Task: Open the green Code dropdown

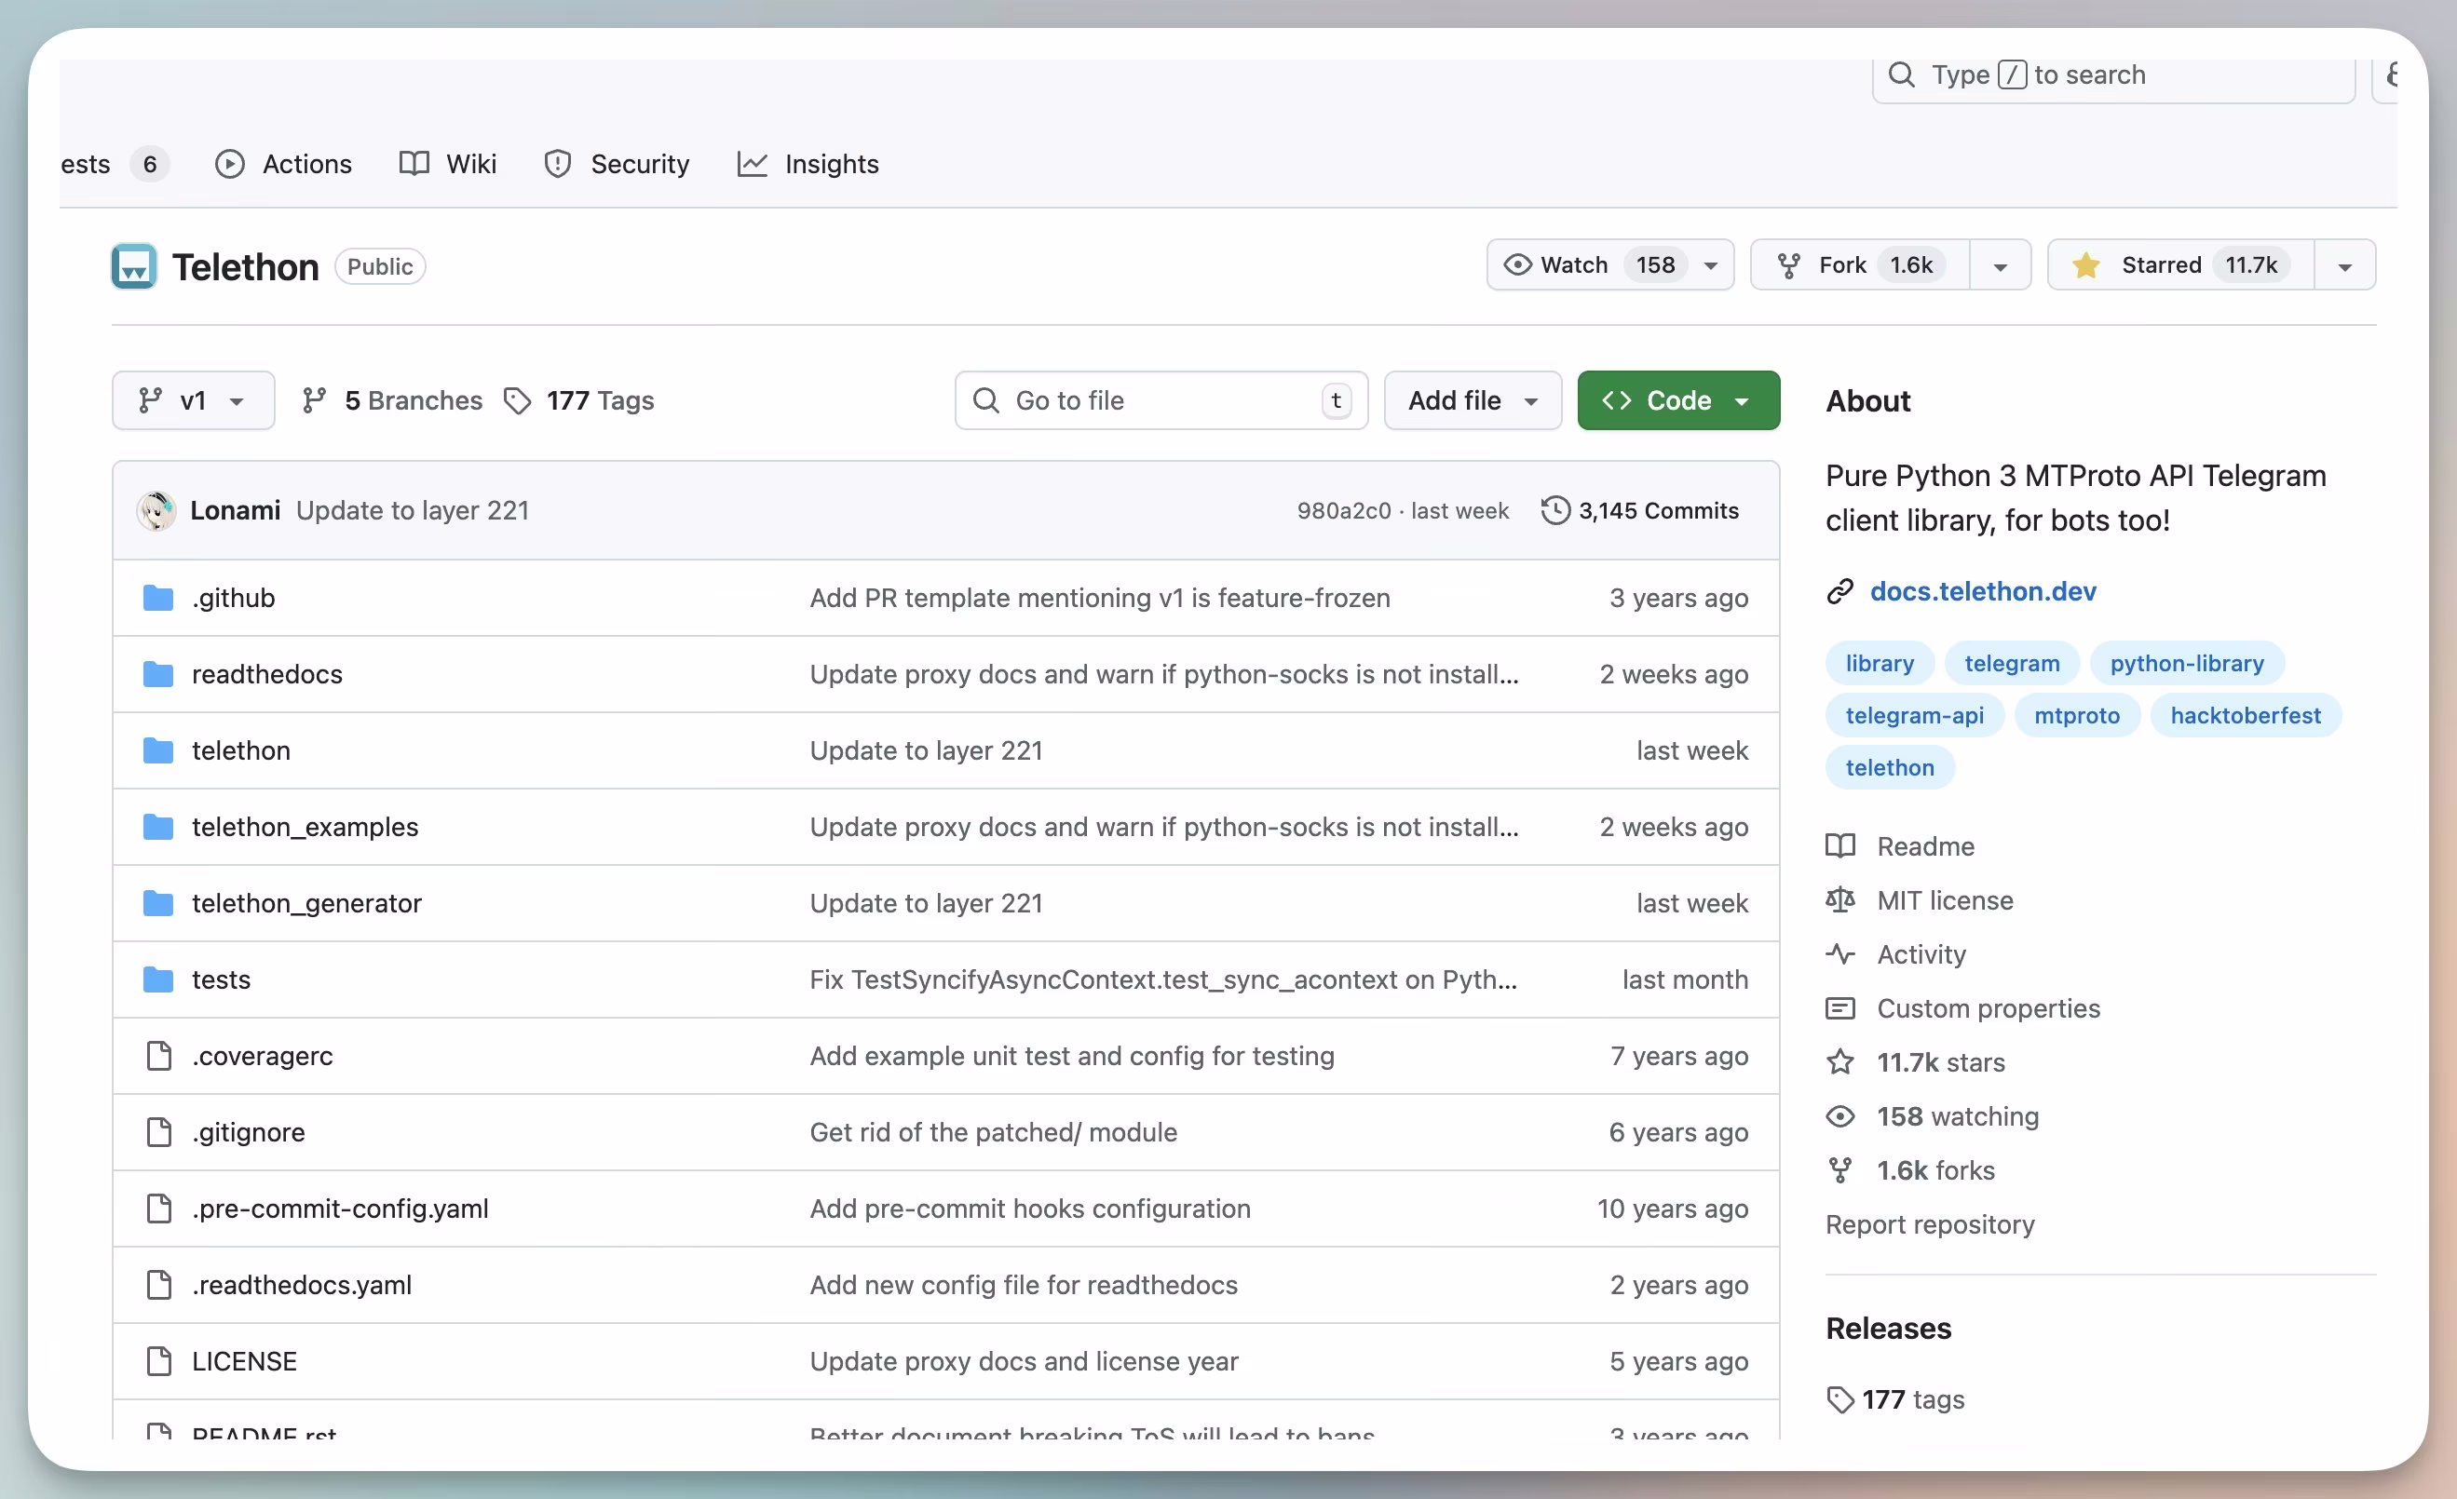Action: point(1677,400)
